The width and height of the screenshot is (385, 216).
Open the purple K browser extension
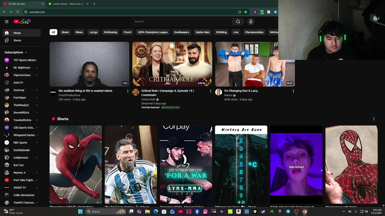(x=255, y=12)
